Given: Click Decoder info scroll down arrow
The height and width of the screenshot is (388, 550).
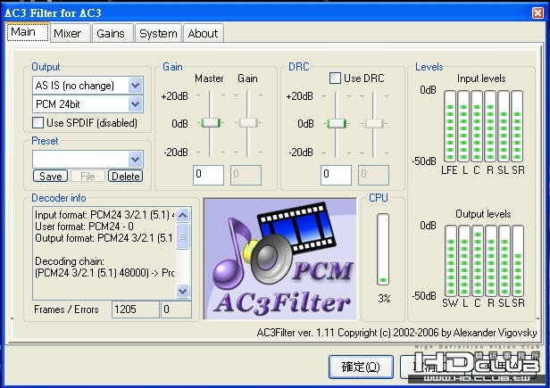Looking at the screenshot, I should click(x=183, y=291).
